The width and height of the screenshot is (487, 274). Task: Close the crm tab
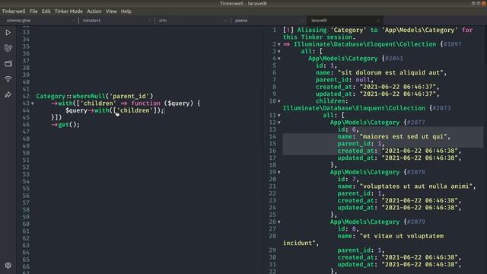pos(226,21)
